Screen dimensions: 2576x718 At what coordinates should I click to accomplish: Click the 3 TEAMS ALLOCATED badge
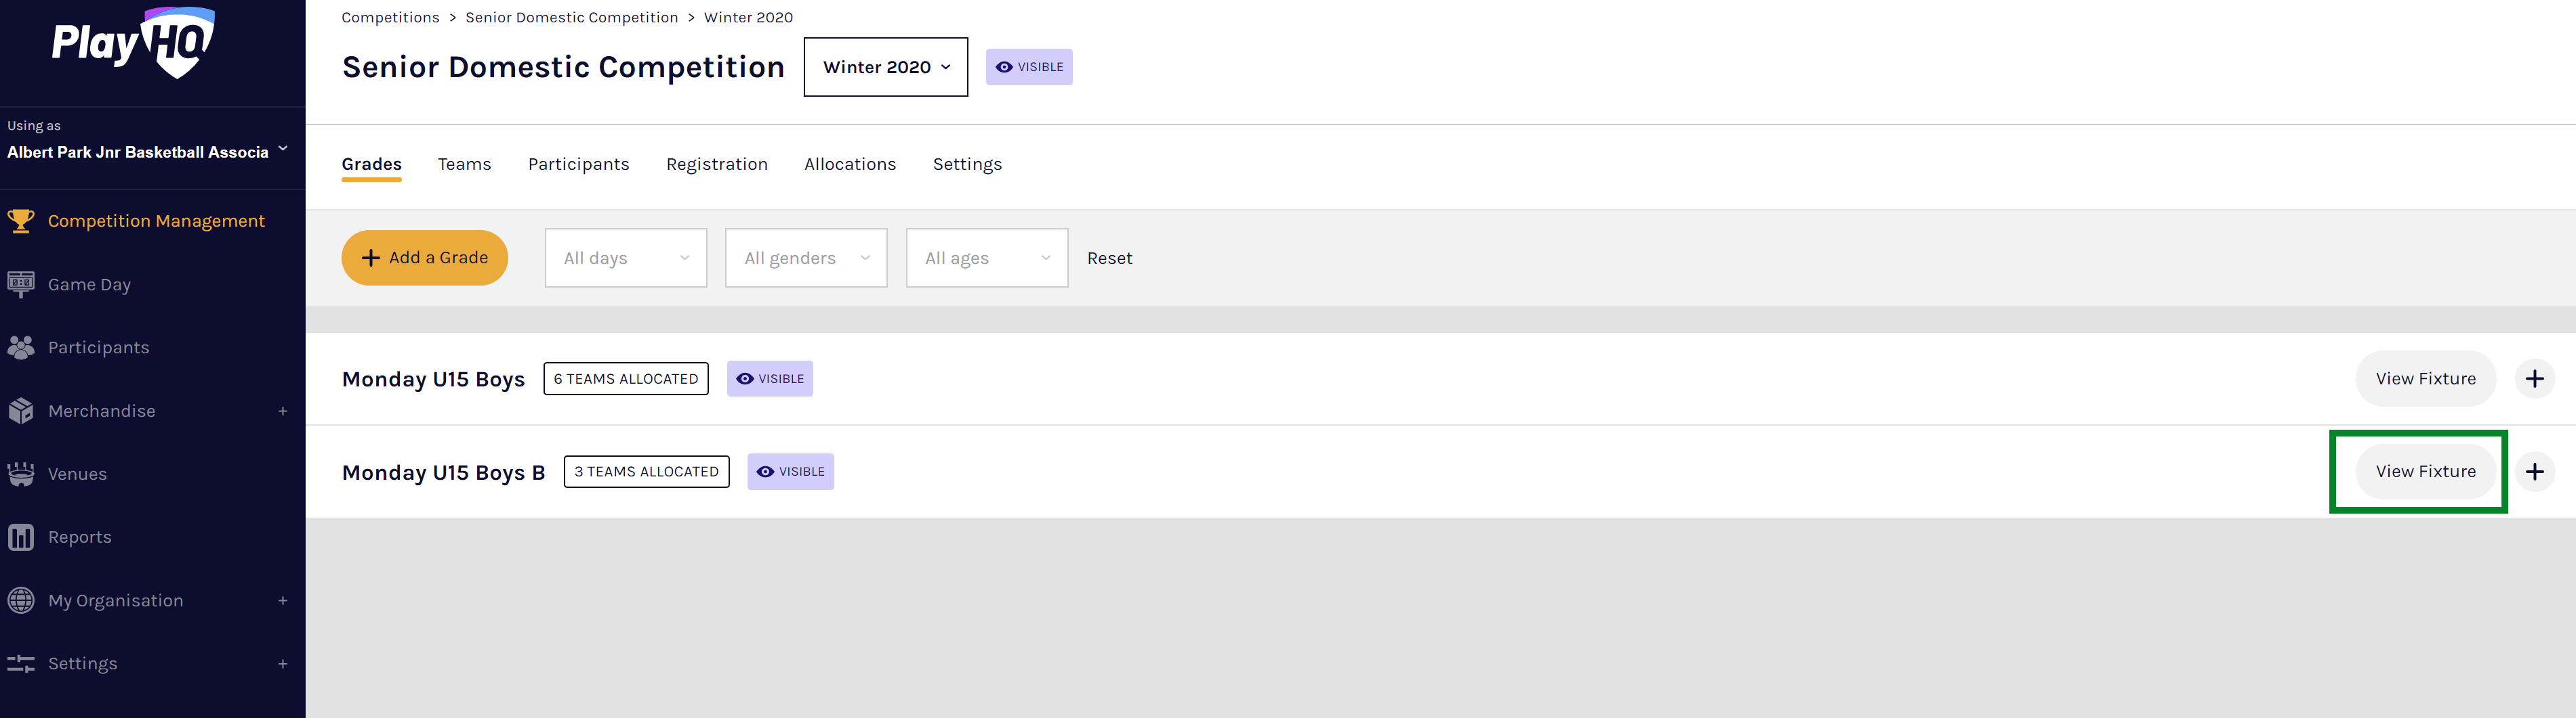[647, 472]
